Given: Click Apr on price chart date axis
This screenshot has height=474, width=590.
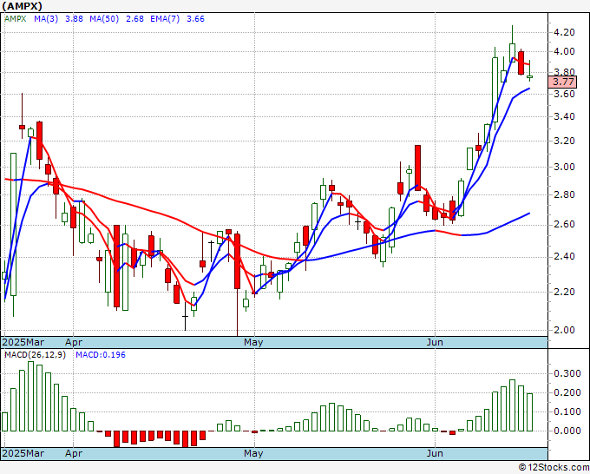Looking at the screenshot, I should (74, 342).
